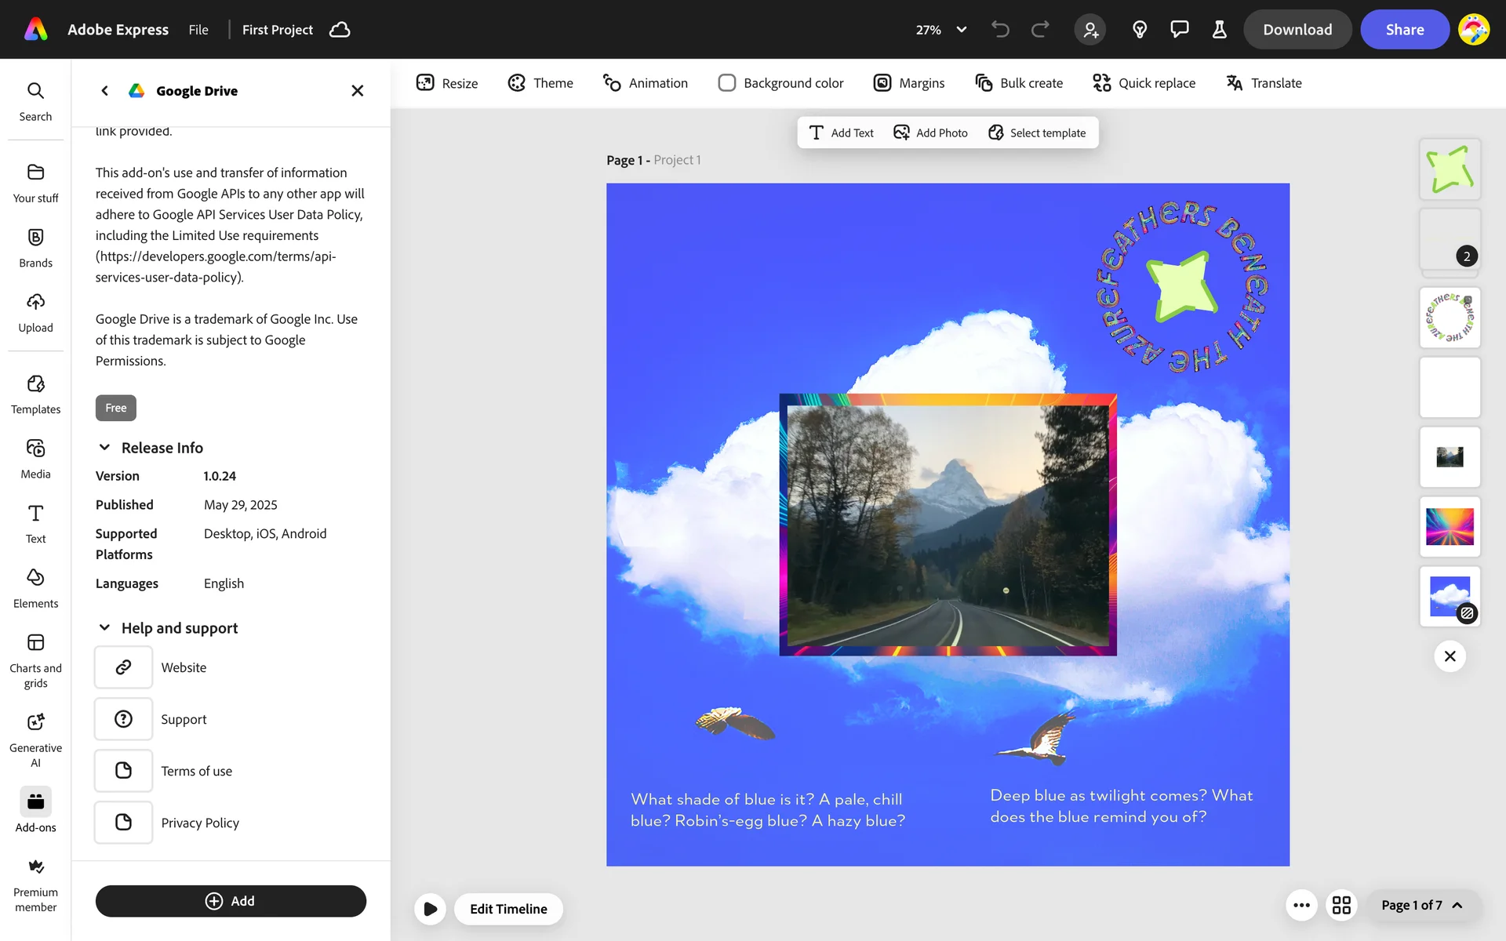The height and width of the screenshot is (941, 1506).
Task: Expand the Page 1 of 7 navigator
Action: (1422, 906)
